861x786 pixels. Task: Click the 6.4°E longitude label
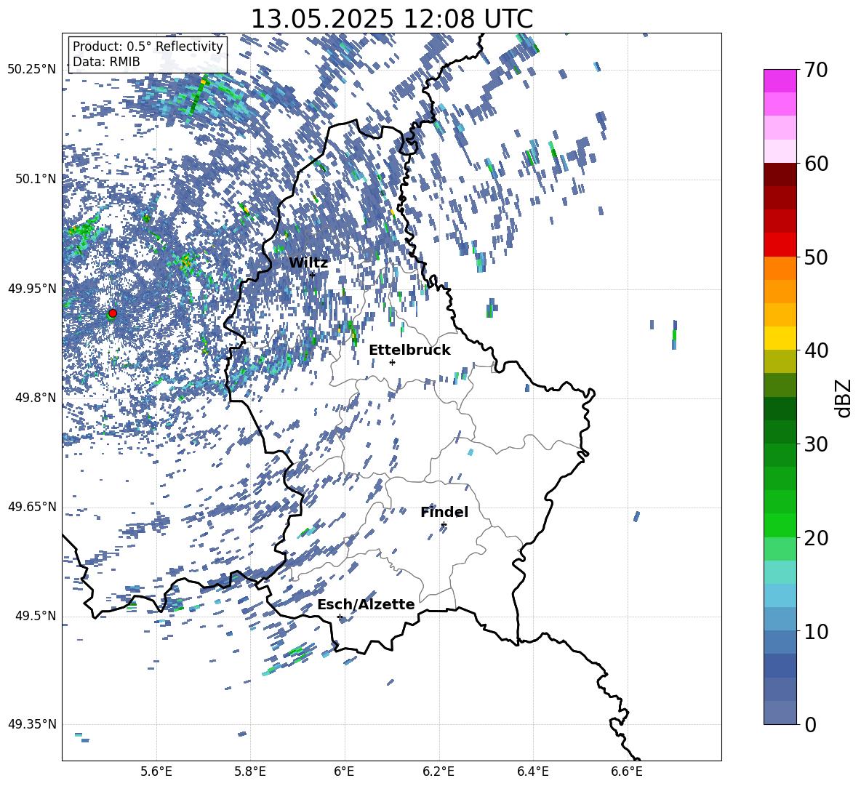532,771
